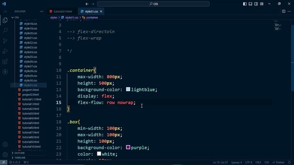Toggle the bottom panel layout icon

pos(250,4)
